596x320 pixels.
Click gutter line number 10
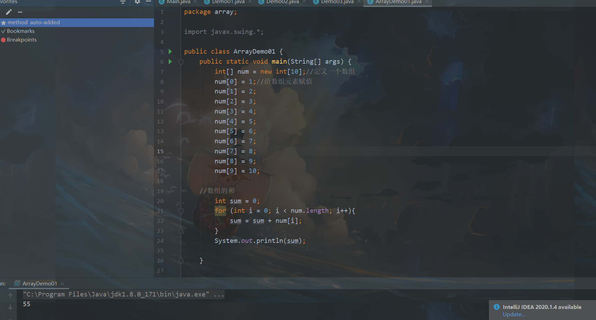[x=160, y=102]
